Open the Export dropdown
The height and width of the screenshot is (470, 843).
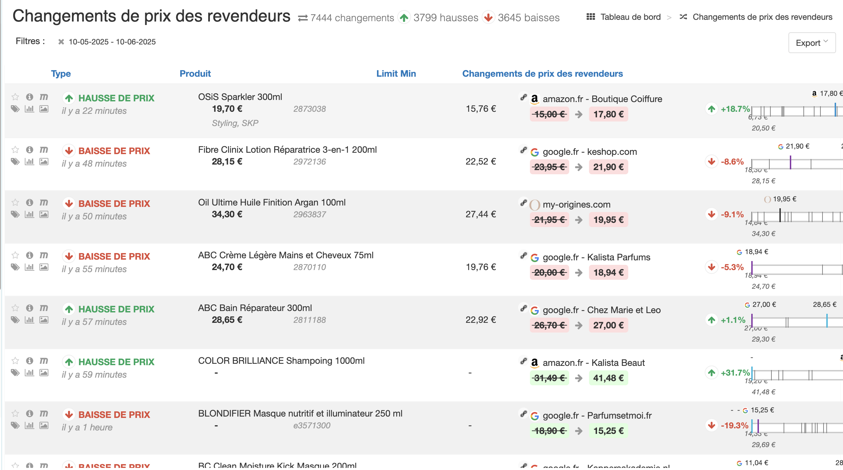pyautogui.click(x=812, y=43)
